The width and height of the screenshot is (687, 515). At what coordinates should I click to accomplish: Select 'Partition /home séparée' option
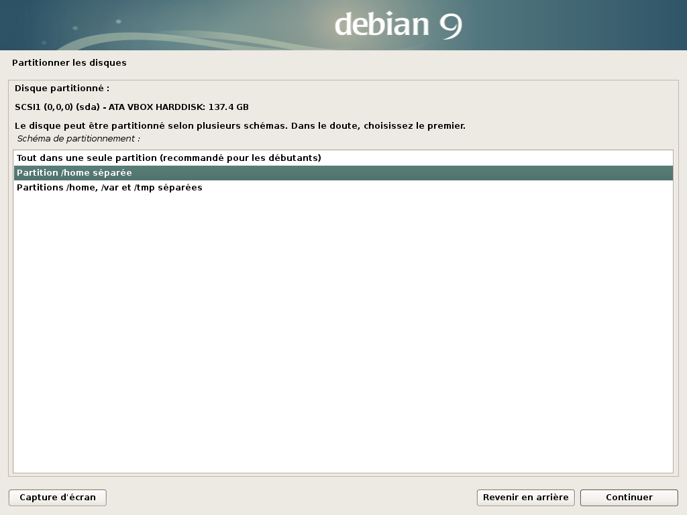pyautogui.click(x=343, y=173)
